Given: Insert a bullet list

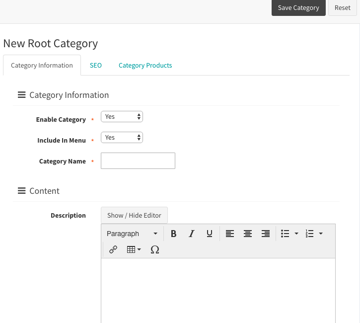Looking at the screenshot, I should click(286, 234).
